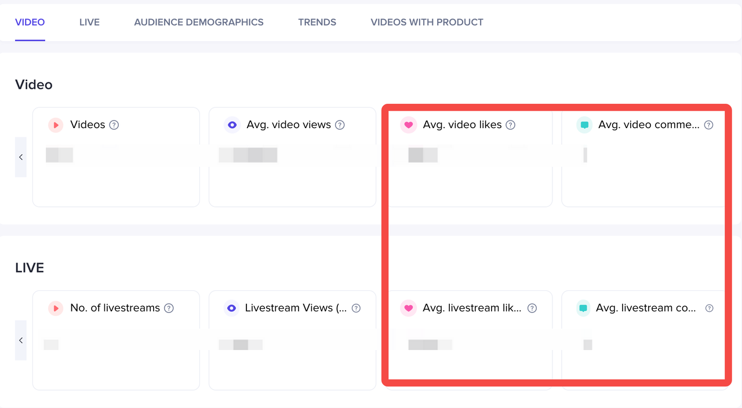Open the Livestream Views help tooltip
The image size is (742, 408).
pos(357,308)
